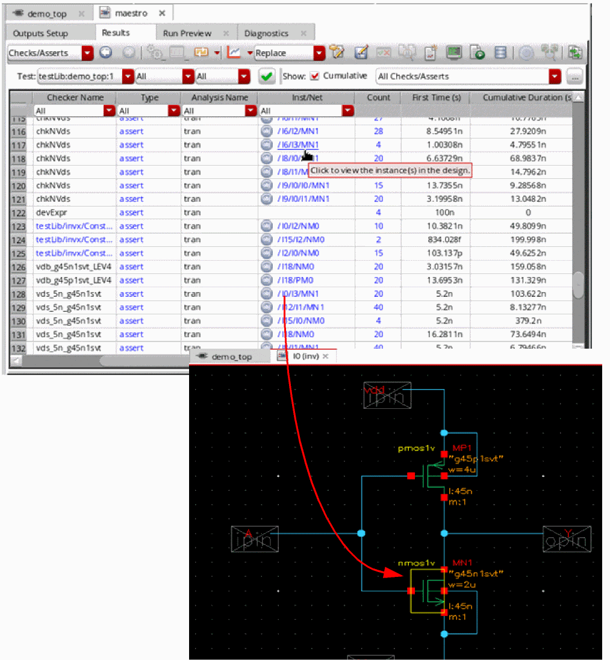Click the view-instance icon for /I18/PM0
Image resolution: width=610 pixels, height=660 pixels.
[267, 281]
